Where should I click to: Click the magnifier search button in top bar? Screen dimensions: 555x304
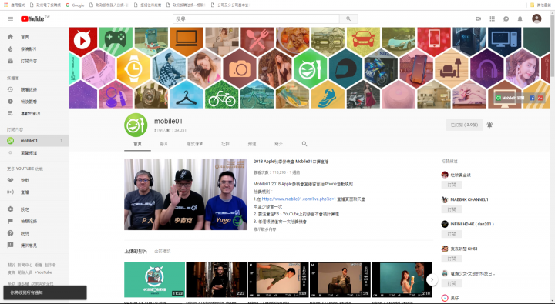(348, 18)
